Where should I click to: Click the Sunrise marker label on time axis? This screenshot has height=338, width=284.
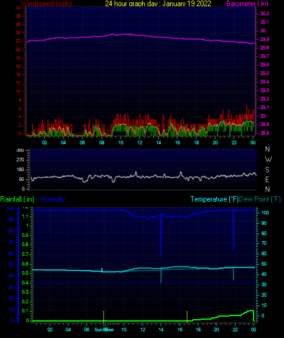pyautogui.click(x=104, y=329)
